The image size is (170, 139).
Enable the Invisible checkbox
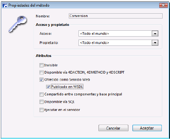click(41, 65)
